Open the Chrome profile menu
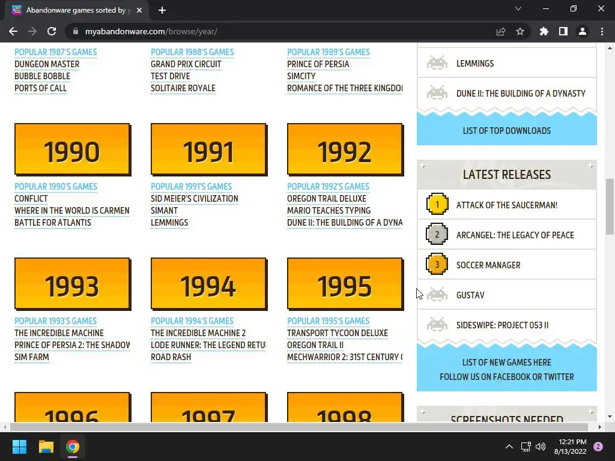This screenshot has width=615, height=461. [583, 31]
